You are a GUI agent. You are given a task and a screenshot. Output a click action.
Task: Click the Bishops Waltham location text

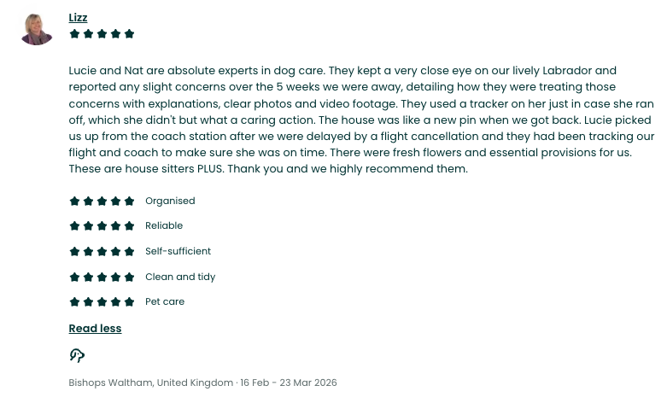tap(151, 383)
